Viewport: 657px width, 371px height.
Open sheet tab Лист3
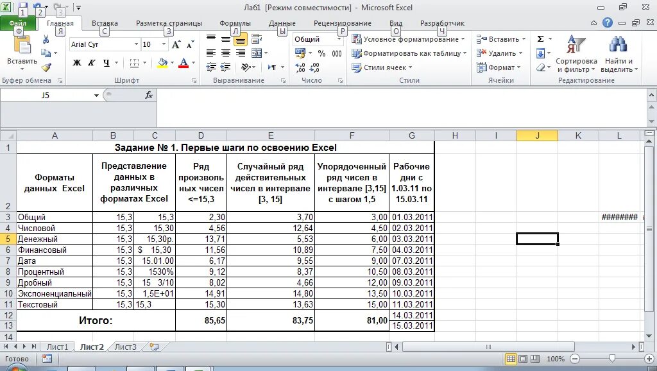click(125, 347)
